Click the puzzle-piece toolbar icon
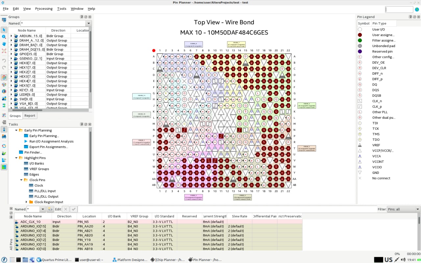This screenshot has height=263, width=421. pyautogui.click(x=4, y=98)
